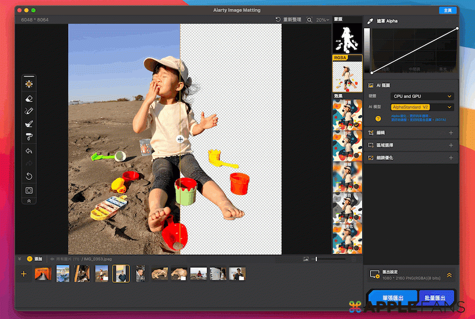Click the 重新整理 refresh button

pos(289,20)
